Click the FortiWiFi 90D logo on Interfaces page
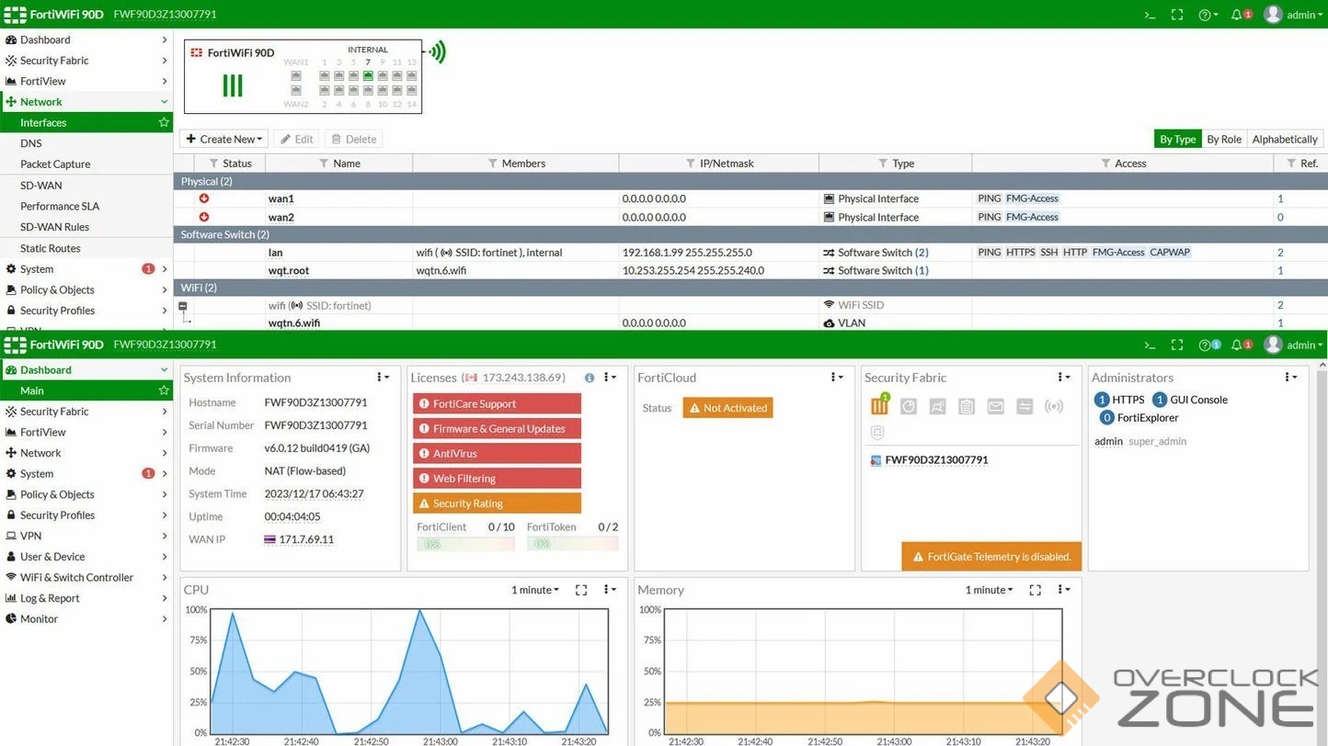The width and height of the screenshot is (1328, 746). pyautogui.click(x=53, y=15)
